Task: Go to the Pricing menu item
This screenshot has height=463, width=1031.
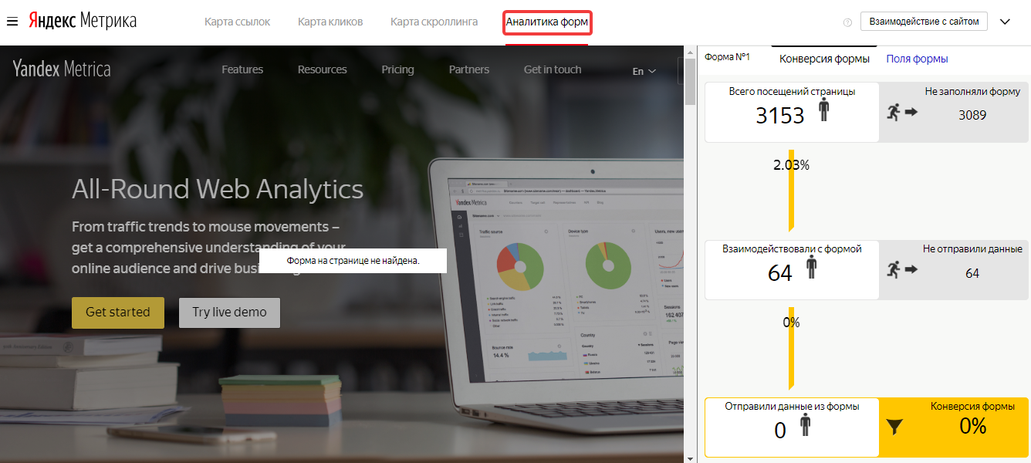Action: tap(397, 69)
